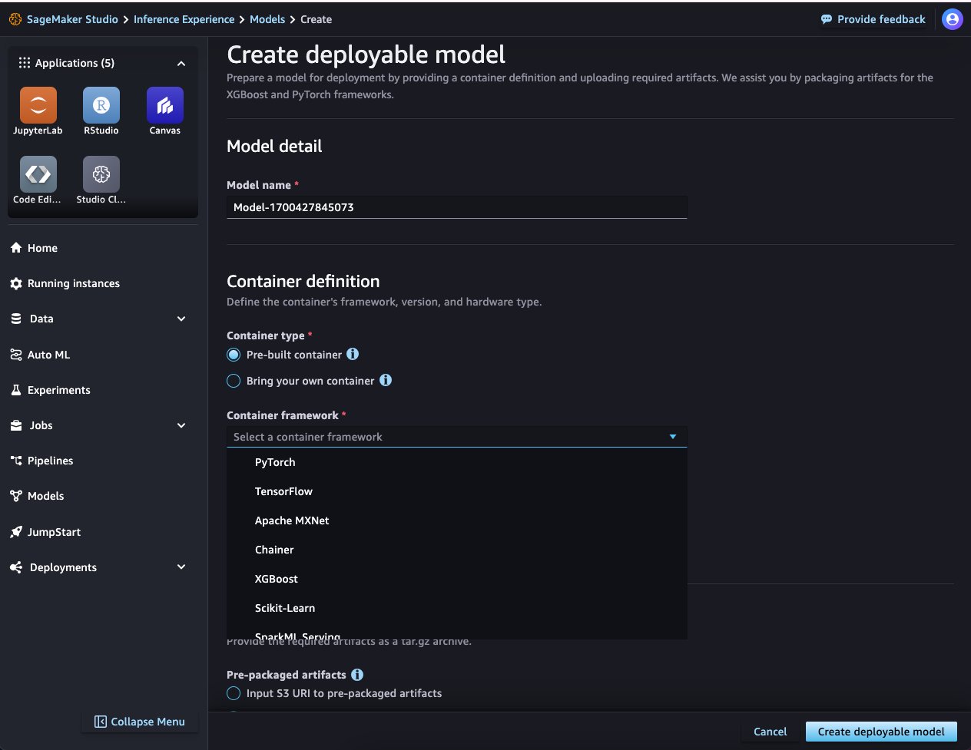Screen dimensions: 971x750
Task: Click the Pipelines icon in sidebar
Action: point(16,461)
